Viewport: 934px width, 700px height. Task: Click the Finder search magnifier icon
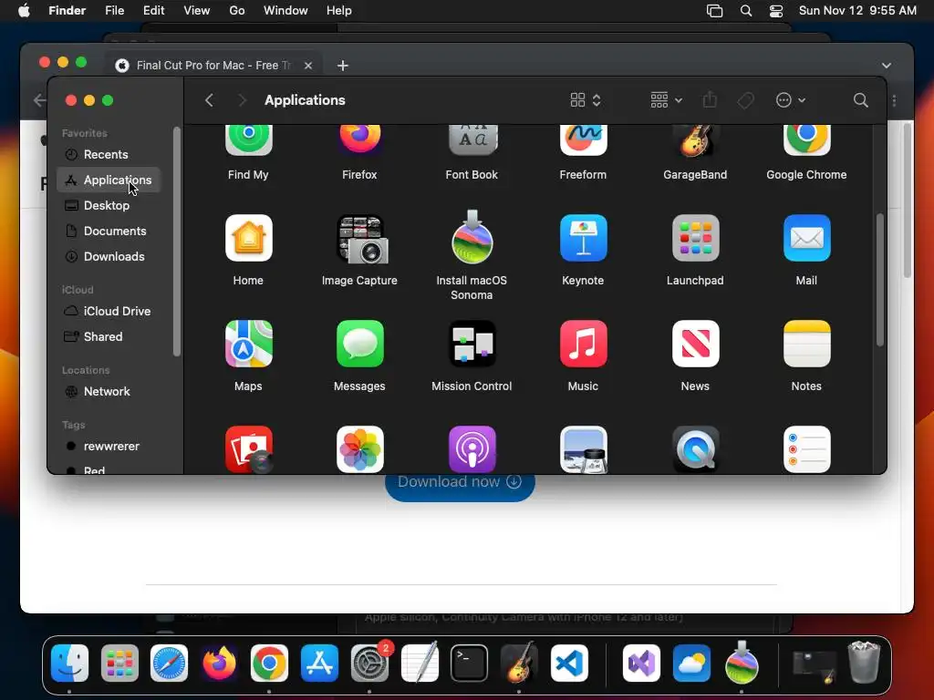[x=860, y=100]
